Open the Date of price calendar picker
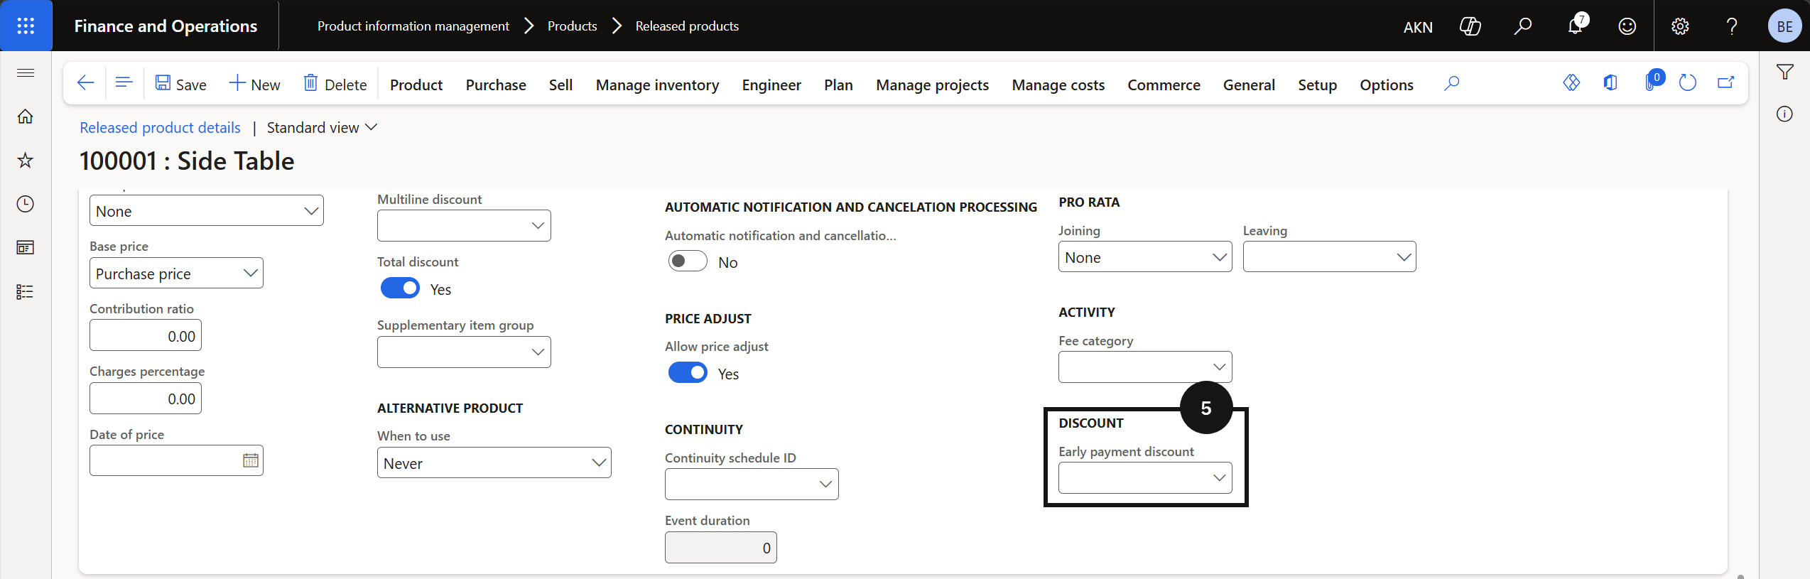This screenshot has width=1810, height=579. pyautogui.click(x=251, y=461)
